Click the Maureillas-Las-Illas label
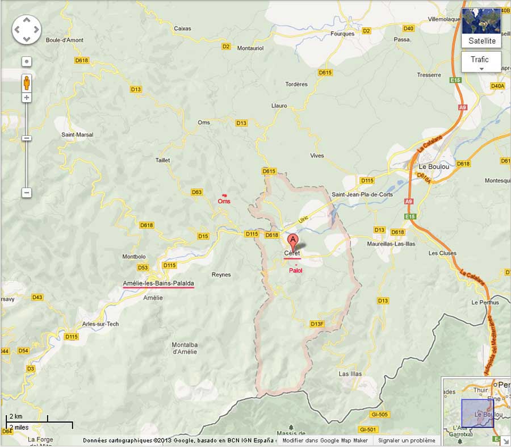 391,244
